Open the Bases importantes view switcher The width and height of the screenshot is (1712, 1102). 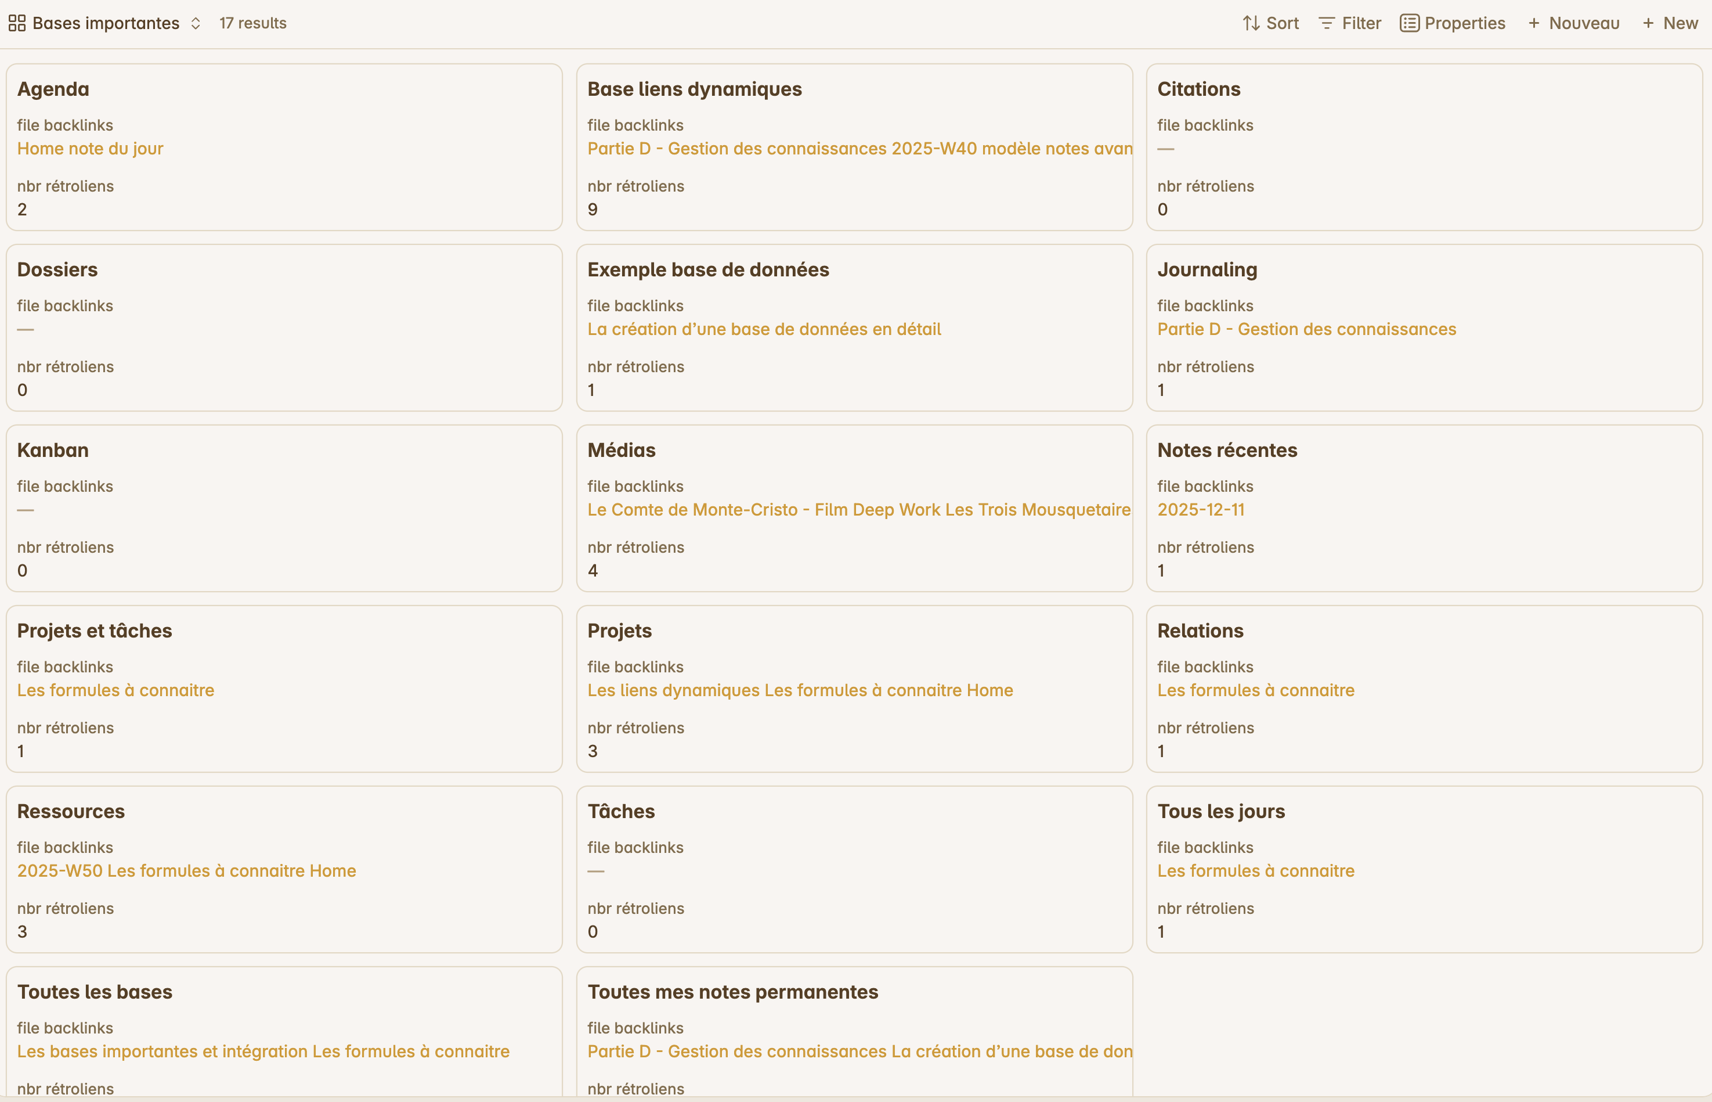[x=106, y=24]
